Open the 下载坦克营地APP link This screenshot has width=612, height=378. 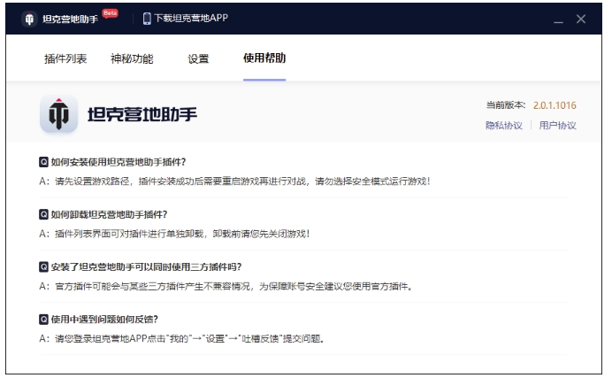pos(191,19)
